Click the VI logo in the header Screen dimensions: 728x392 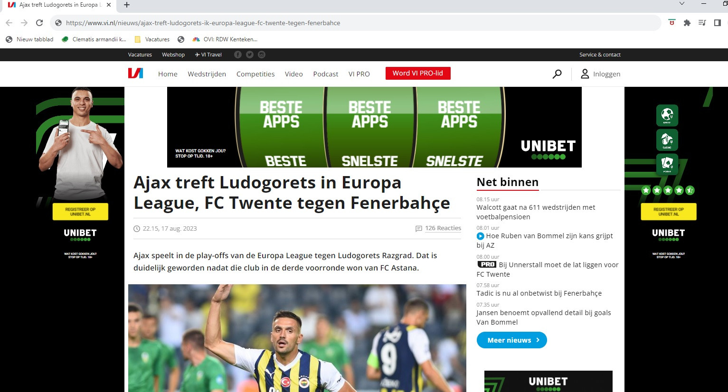(135, 74)
